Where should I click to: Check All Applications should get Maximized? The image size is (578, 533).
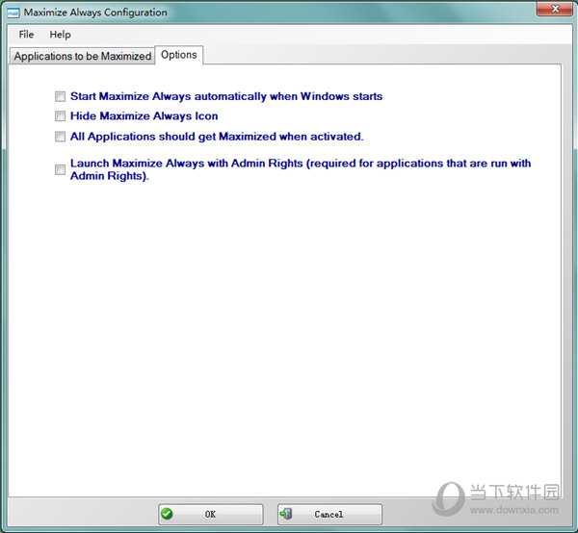(60, 137)
